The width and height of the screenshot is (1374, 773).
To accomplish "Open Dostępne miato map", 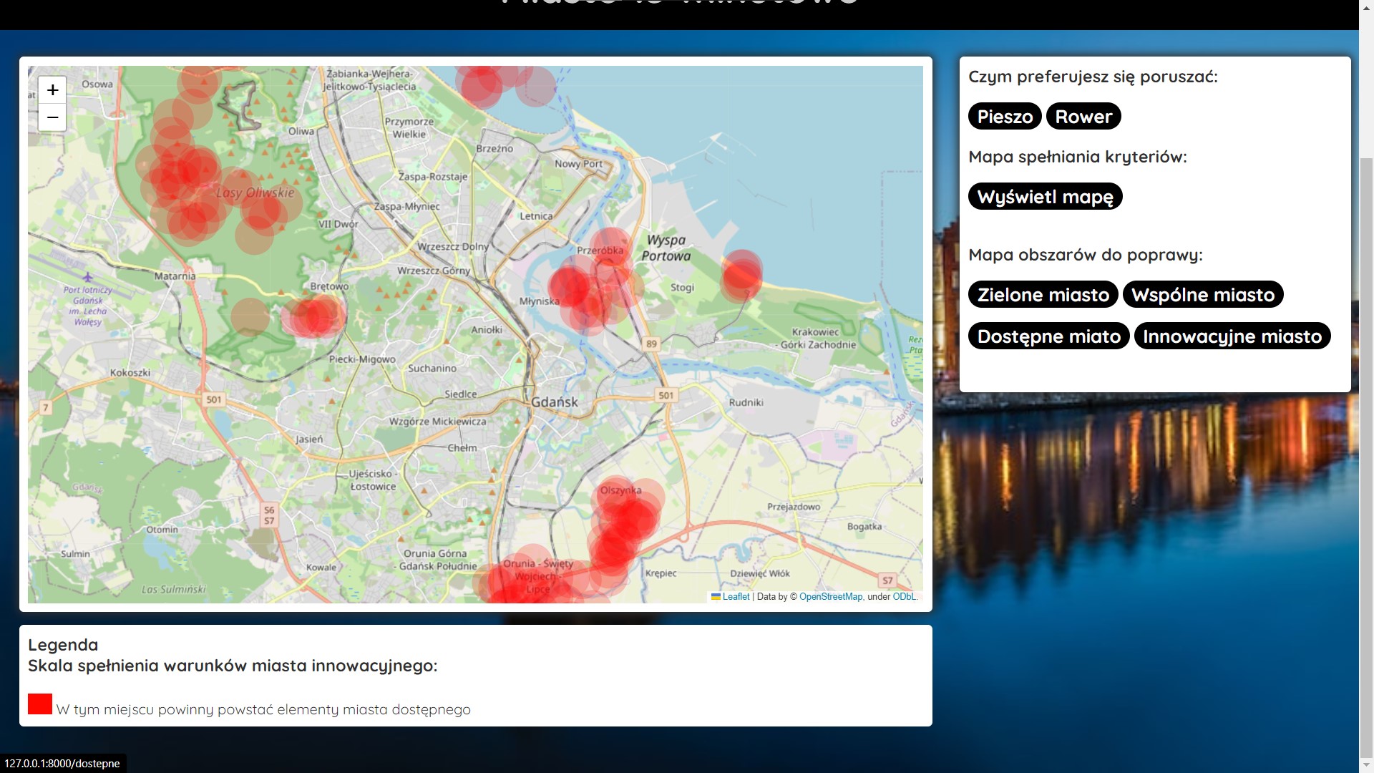I will [1048, 336].
